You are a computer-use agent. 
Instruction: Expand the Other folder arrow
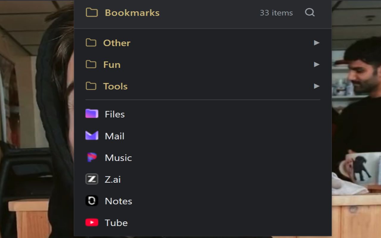[317, 43]
